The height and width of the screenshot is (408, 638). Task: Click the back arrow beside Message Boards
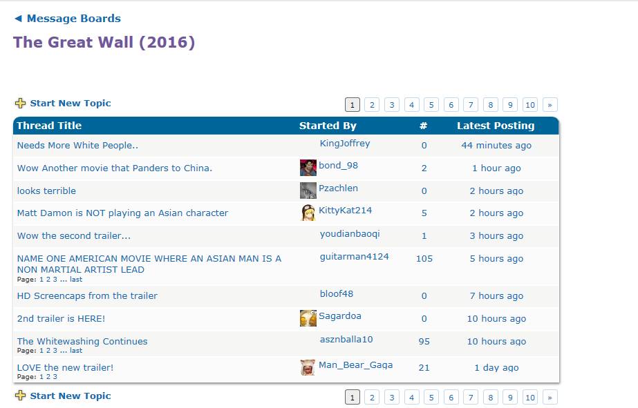point(18,18)
